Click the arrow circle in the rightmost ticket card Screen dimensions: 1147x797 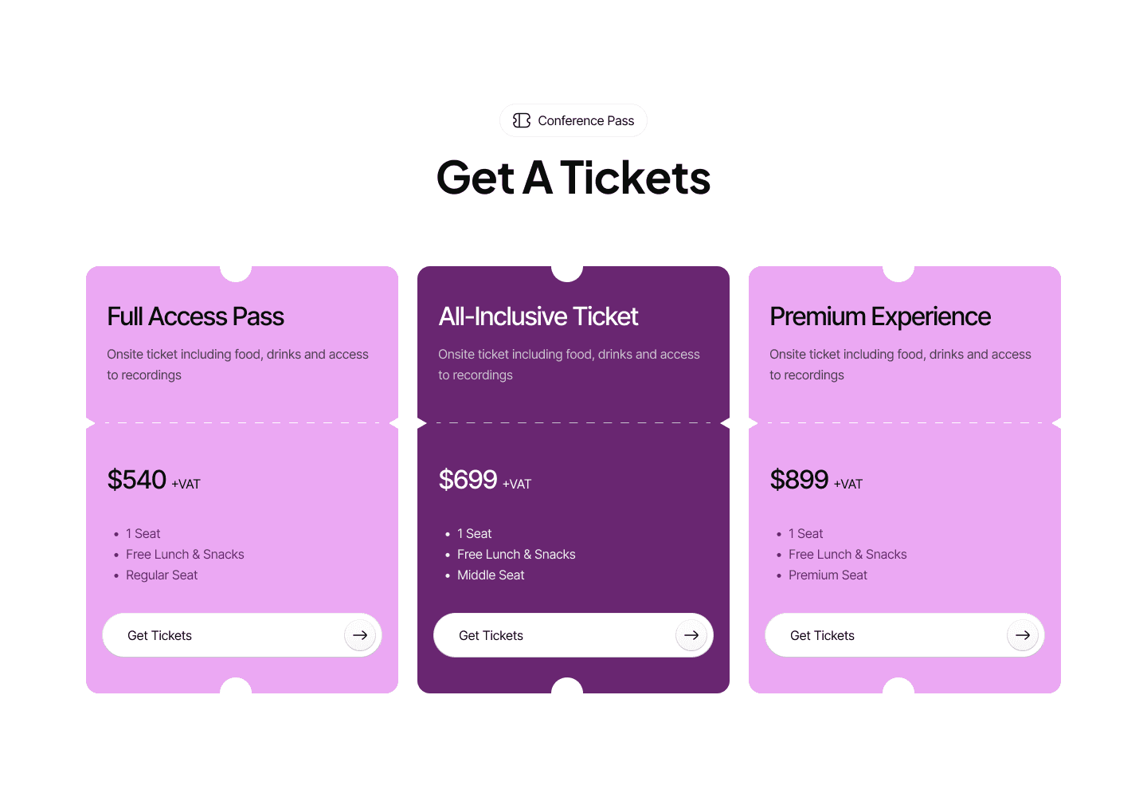pyautogui.click(x=1023, y=635)
